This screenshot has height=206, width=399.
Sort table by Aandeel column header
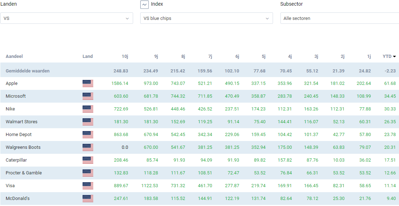point(14,56)
